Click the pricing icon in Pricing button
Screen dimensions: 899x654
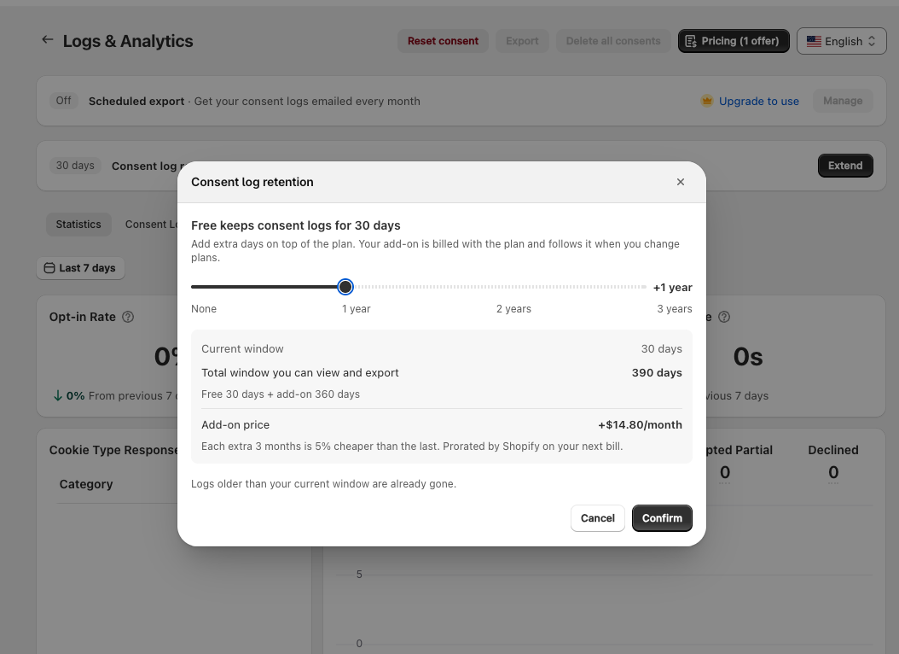(691, 41)
